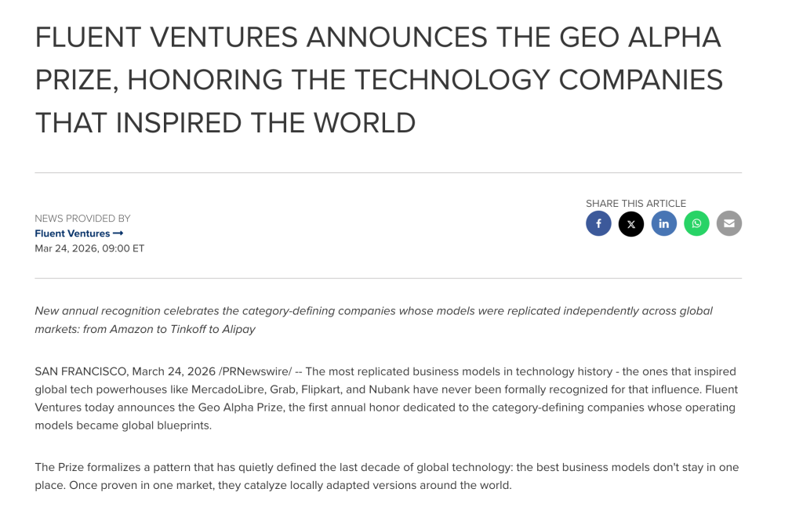The height and width of the screenshot is (514, 803).
Task: Share the article by email
Action: [729, 224]
